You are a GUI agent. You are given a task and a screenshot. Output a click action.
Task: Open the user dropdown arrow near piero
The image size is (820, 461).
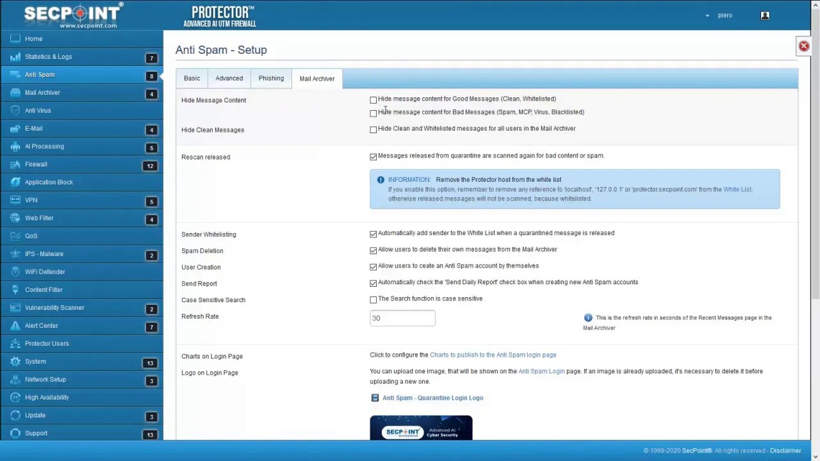pyautogui.click(x=708, y=16)
